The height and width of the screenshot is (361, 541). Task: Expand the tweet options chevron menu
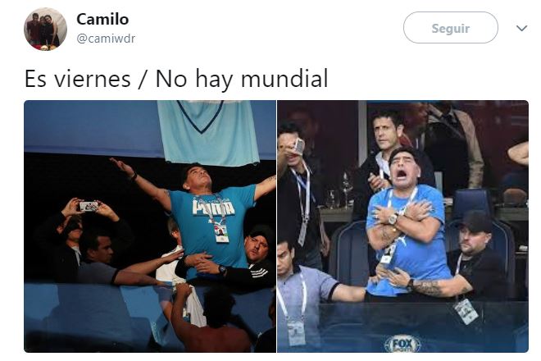click(x=521, y=28)
